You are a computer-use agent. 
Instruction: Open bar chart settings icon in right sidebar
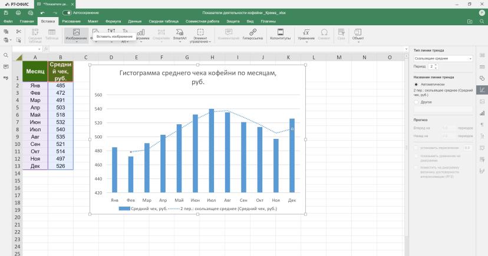tap(482, 113)
